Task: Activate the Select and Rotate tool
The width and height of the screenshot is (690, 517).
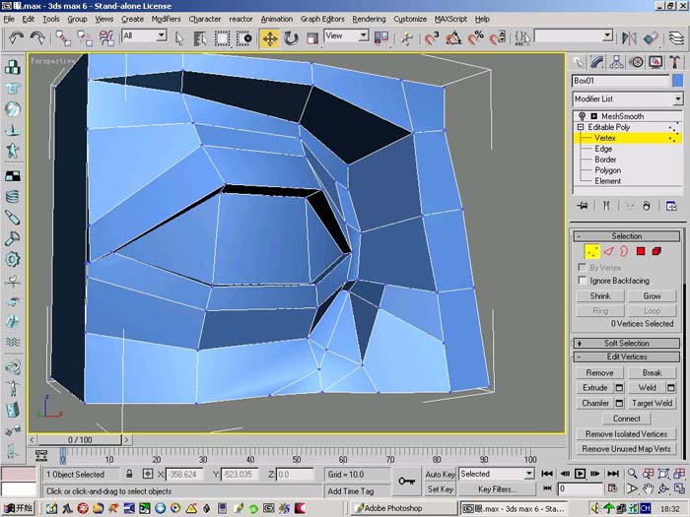Action: [x=291, y=38]
